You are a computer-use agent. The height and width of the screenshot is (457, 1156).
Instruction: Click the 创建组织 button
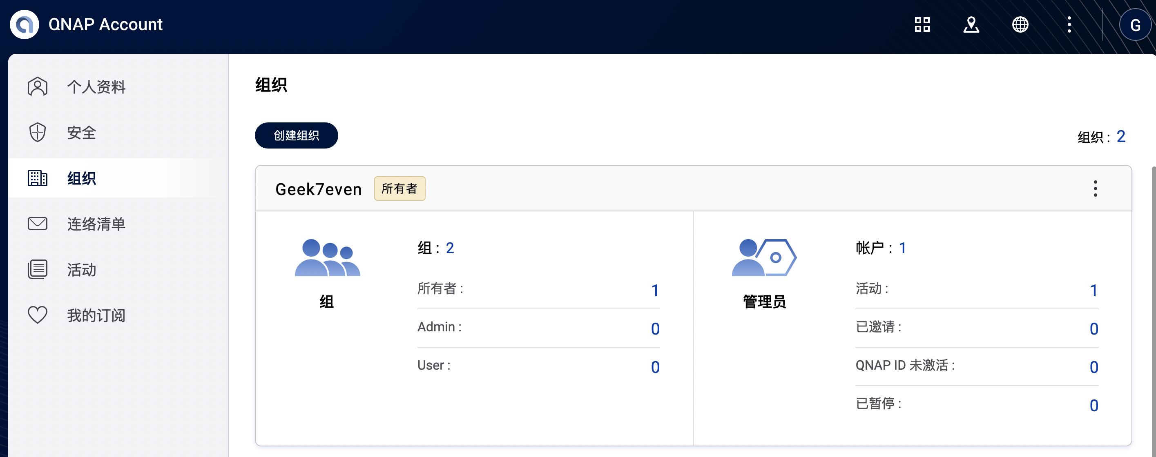tap(296, 135)
